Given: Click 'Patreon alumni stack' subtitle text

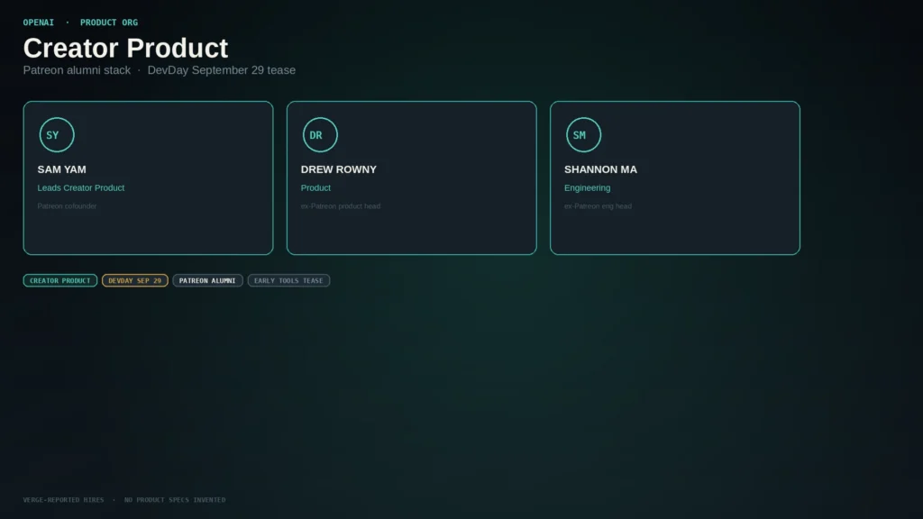Looking at the screenshot, I should coord(77,70).
